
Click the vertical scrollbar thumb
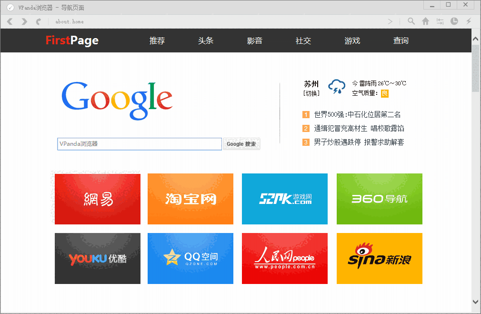(x=475, y=68)
